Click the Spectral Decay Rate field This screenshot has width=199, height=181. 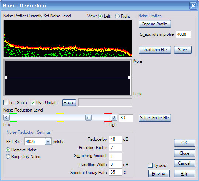click(115, 172)
